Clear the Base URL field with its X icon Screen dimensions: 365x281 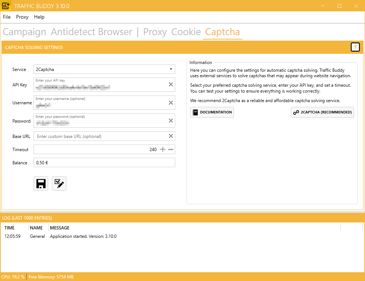(170, 136)
